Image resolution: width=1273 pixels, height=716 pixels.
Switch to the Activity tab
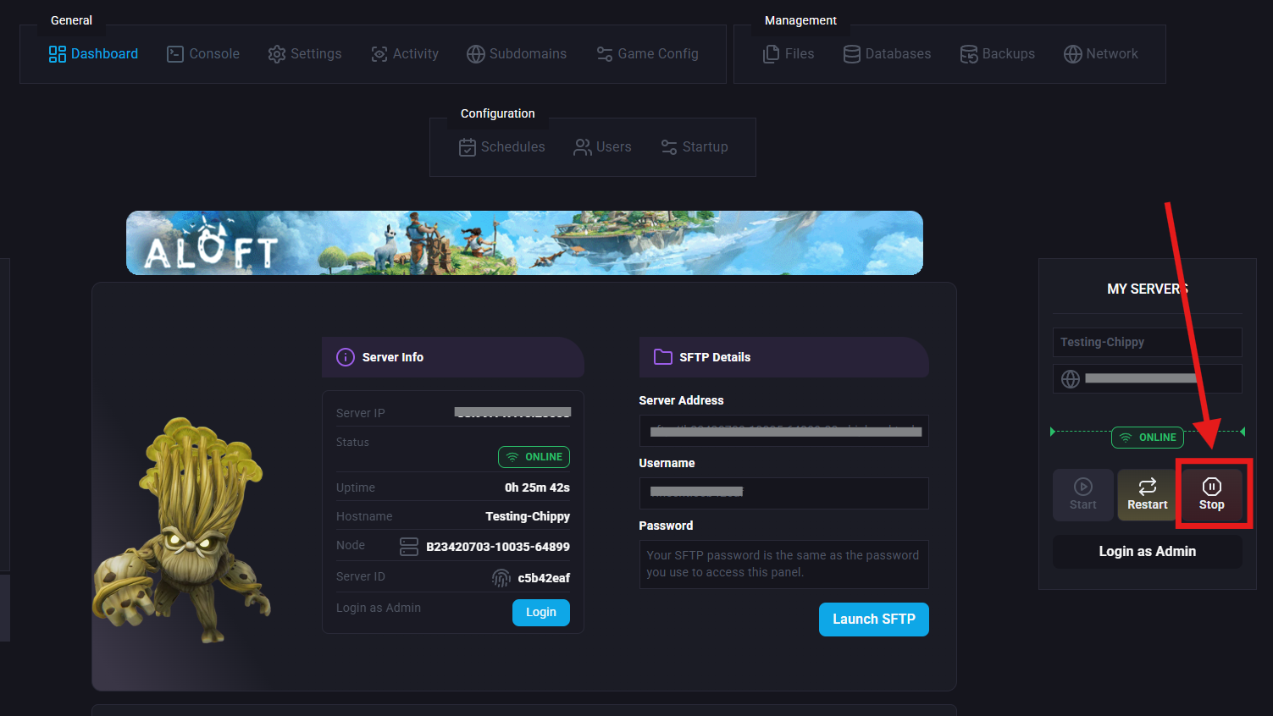click(405, 54)
